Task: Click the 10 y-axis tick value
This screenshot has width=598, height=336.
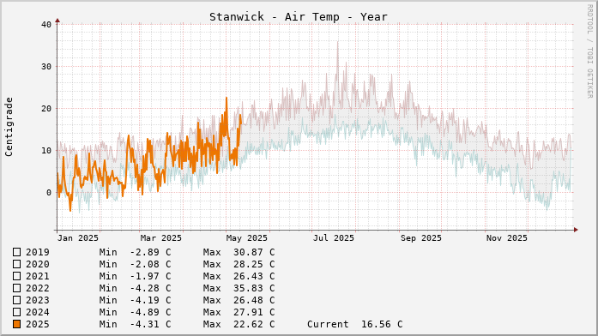Action: (x=46, y=151)
